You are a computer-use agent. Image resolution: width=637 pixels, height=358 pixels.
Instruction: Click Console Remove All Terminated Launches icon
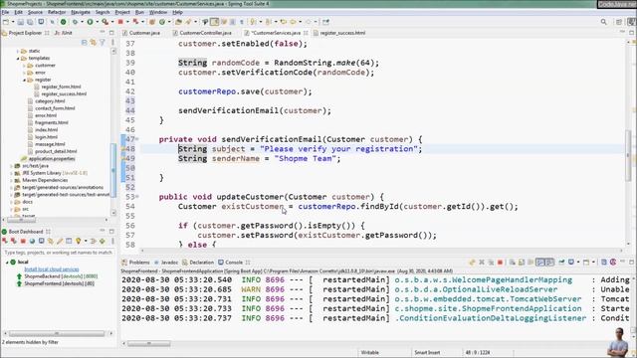pos(491,263)
